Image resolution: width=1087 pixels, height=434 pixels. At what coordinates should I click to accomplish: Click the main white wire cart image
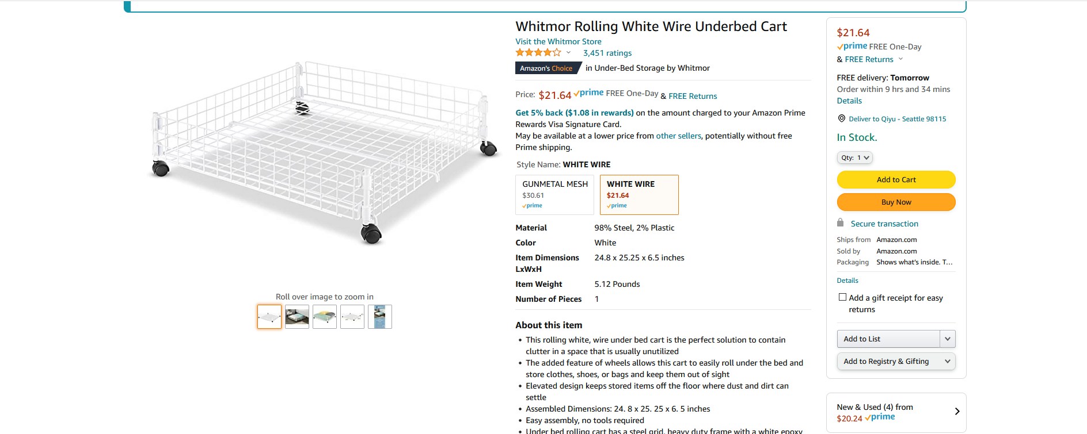(322, 152)
